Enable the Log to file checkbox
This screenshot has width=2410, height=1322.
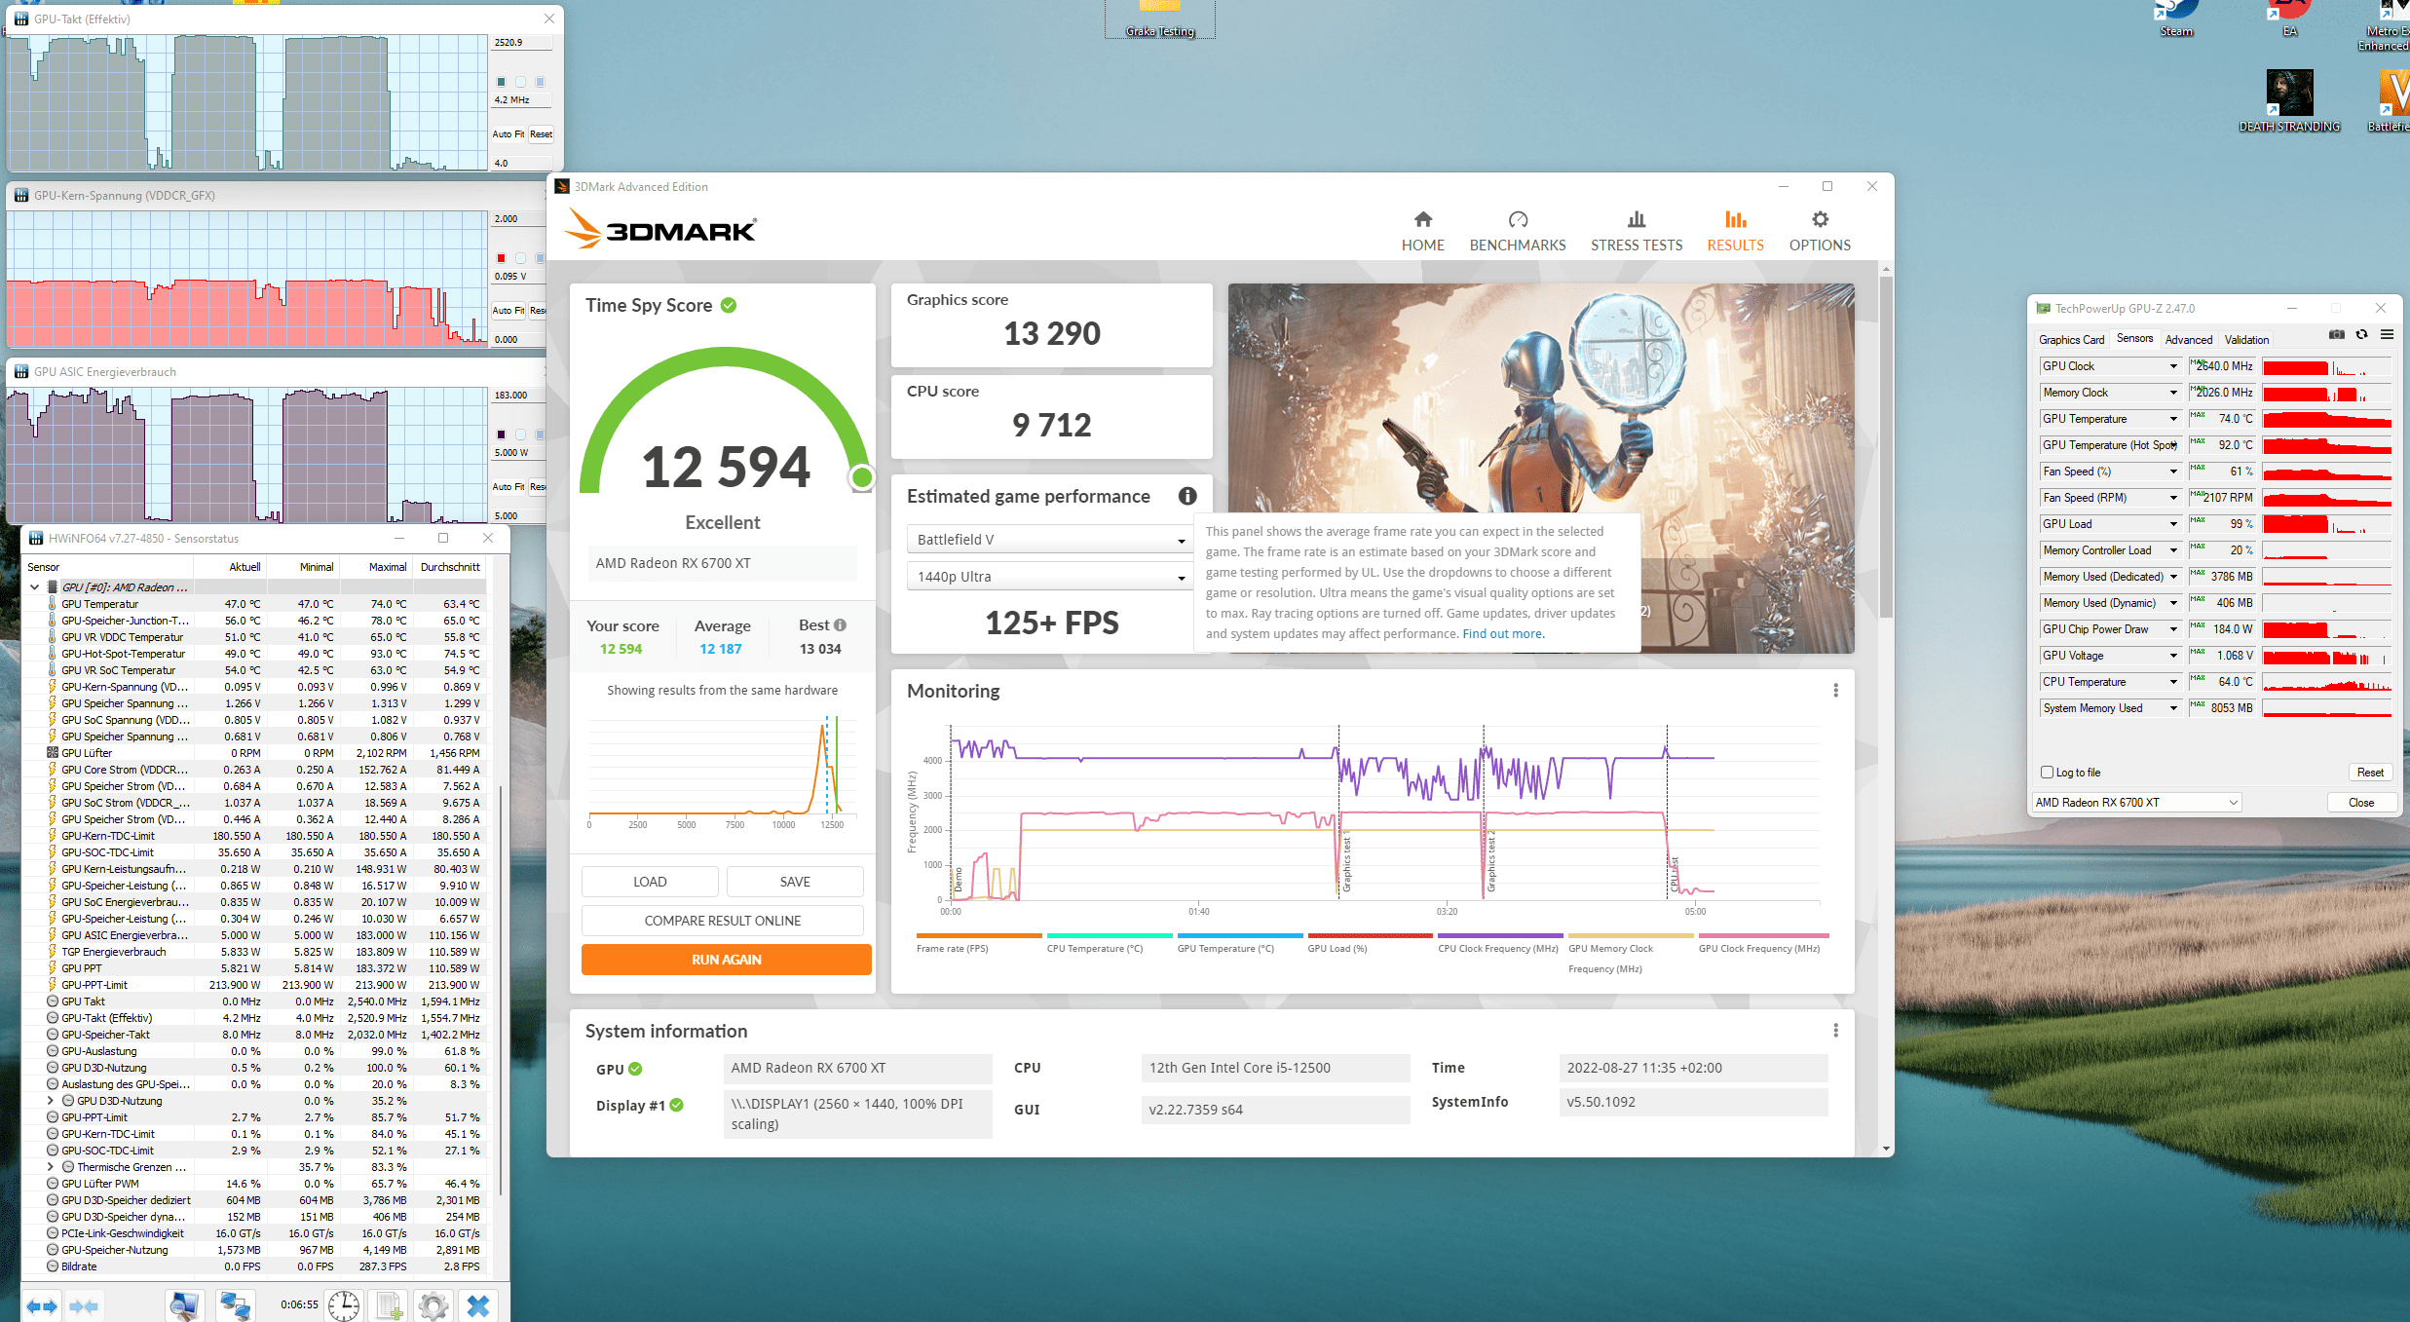coord(2047,773)
